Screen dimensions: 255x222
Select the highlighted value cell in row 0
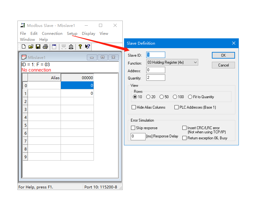point(77,85)
